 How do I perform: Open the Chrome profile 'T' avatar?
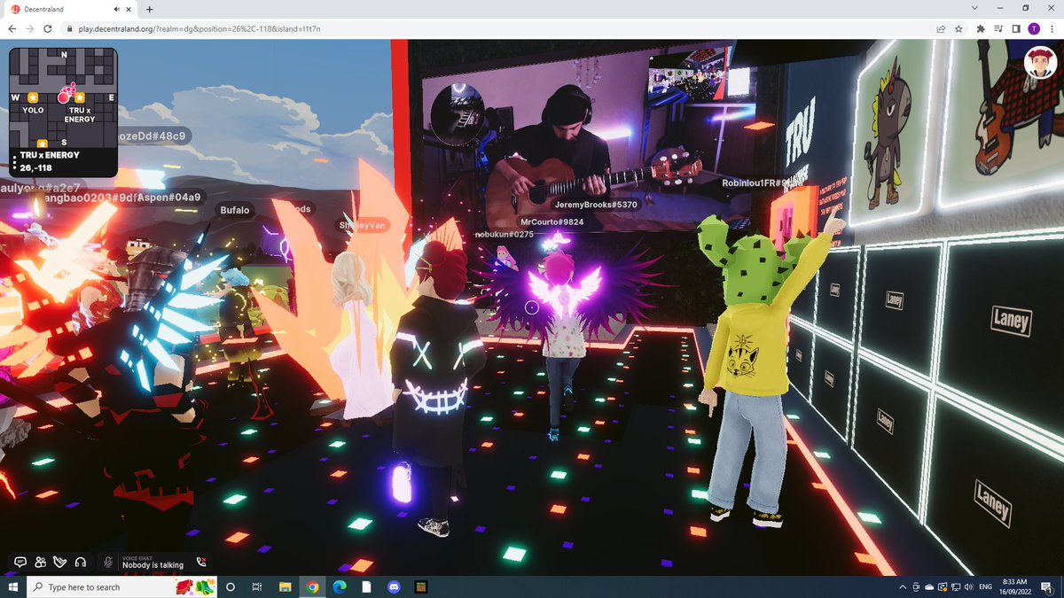(x=1034, y=28)
